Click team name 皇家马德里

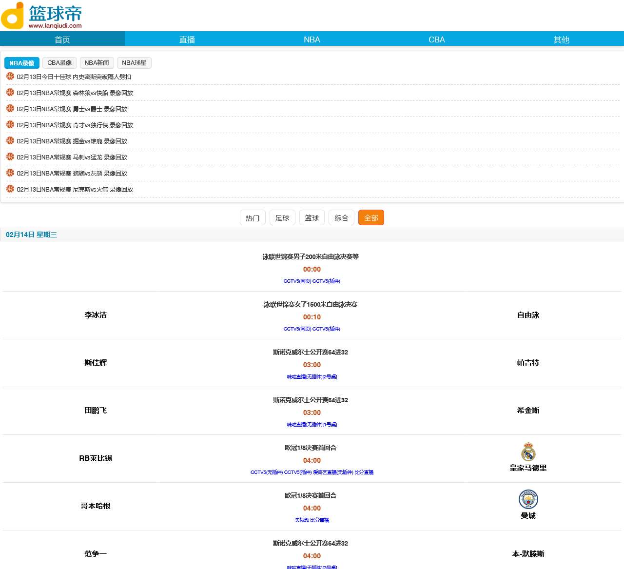(528, 468)
